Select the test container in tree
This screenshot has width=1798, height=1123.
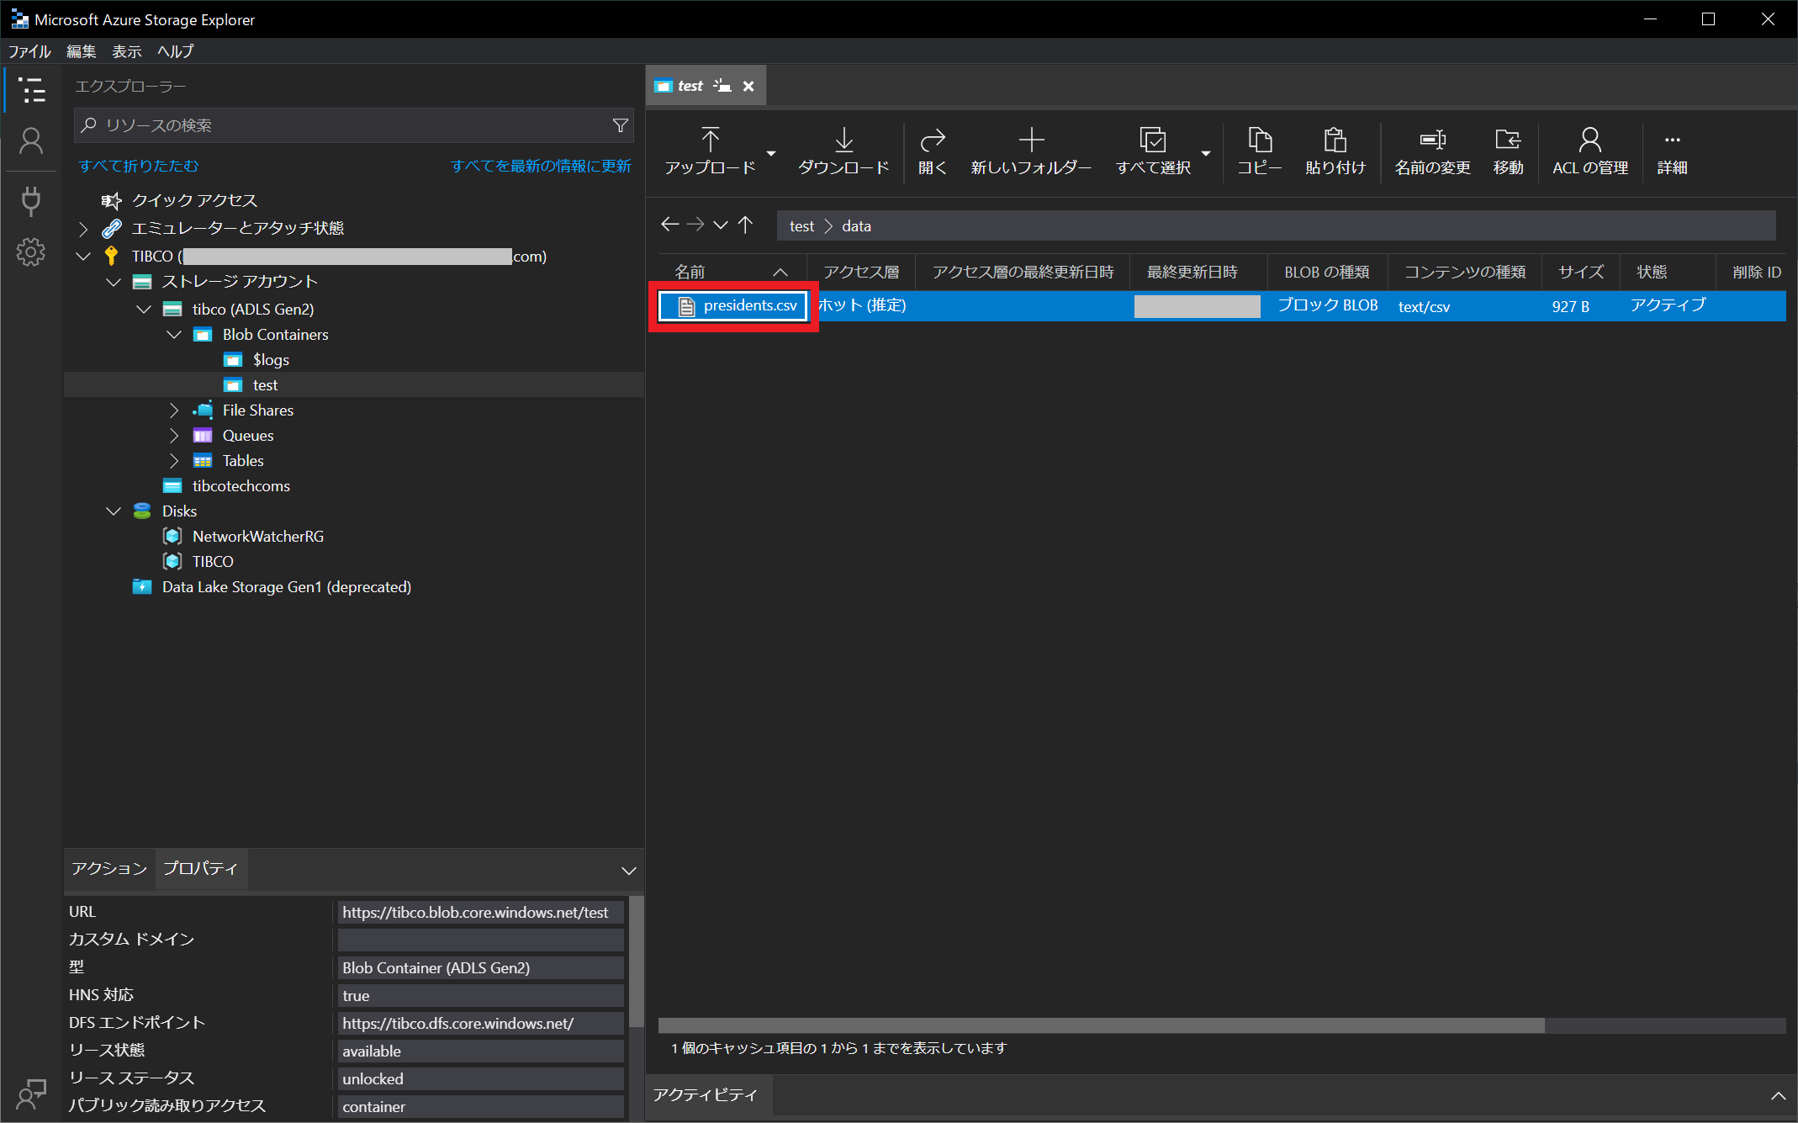point(265,384)
